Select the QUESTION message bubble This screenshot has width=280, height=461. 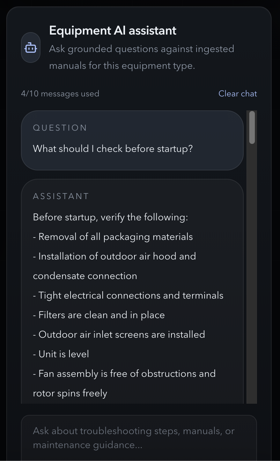[x=132, y=140]
